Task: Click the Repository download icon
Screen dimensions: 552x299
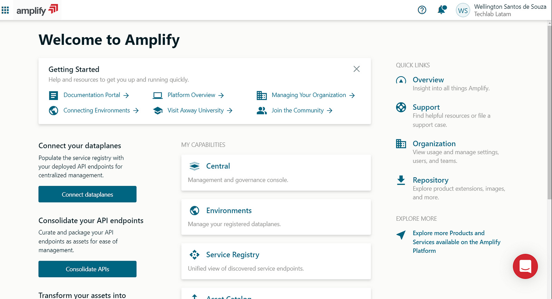Action: [401, 180]
